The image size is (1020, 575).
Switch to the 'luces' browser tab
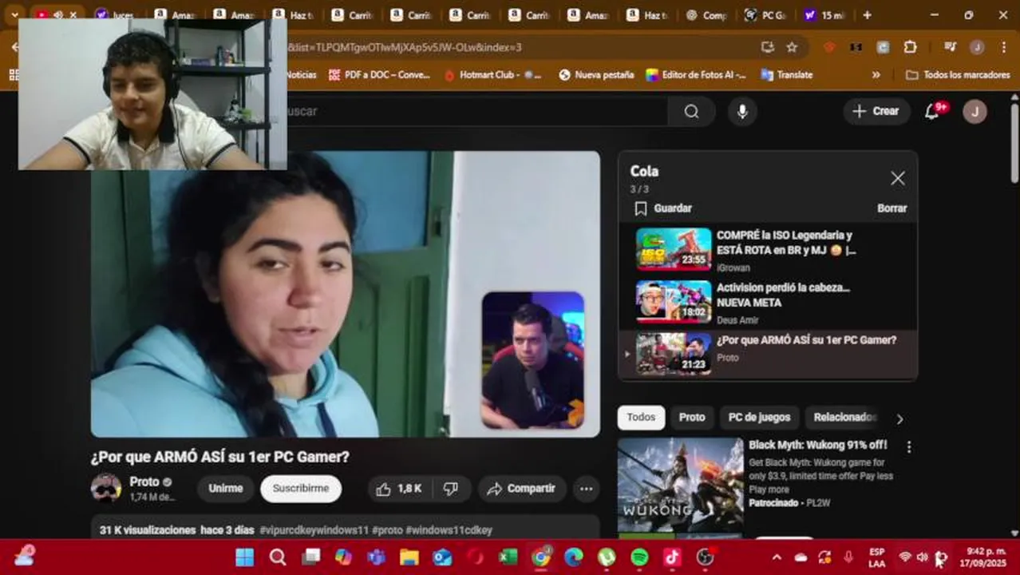click(117, 15)
